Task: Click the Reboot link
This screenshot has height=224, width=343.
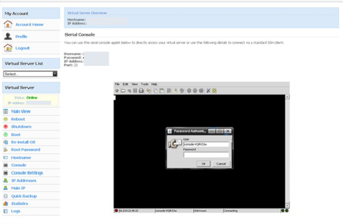Action: pos(18,119)
